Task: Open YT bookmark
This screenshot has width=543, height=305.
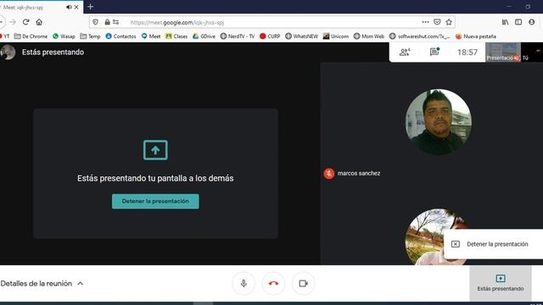Action: [5, 36]
